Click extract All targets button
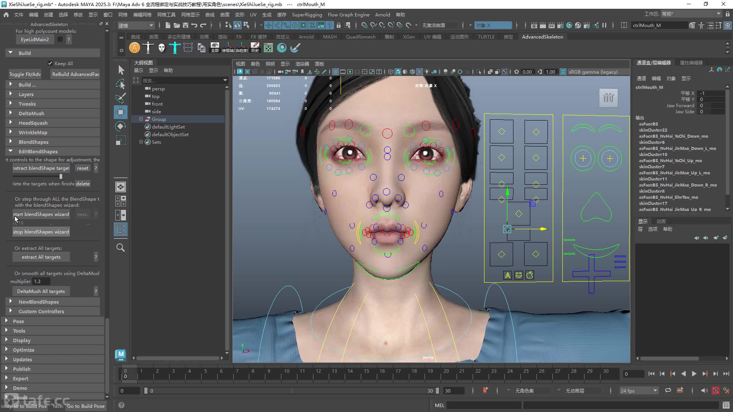733x412 pixels. 41,257
